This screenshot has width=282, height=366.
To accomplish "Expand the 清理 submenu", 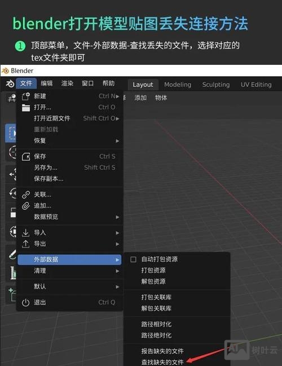I will click(70, 271).
